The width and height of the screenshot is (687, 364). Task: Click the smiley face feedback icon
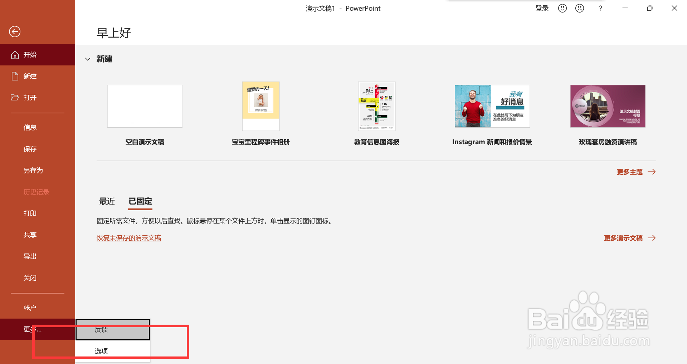coord(562,8)
